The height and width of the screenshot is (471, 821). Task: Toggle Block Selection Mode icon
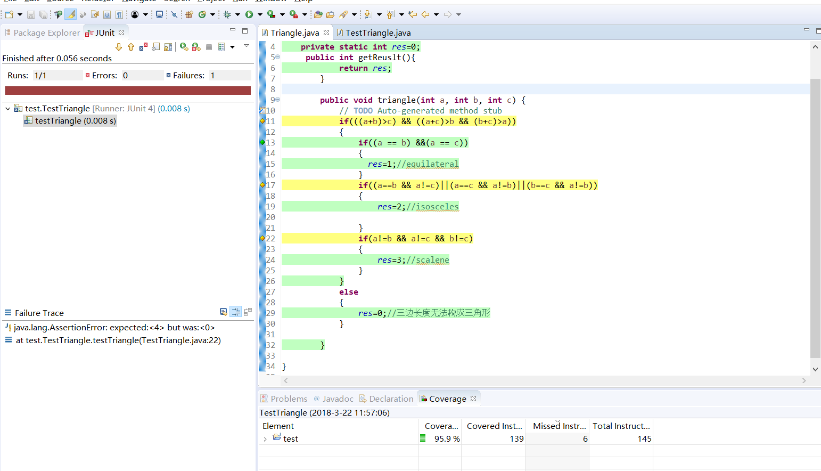tap(107, 14)
